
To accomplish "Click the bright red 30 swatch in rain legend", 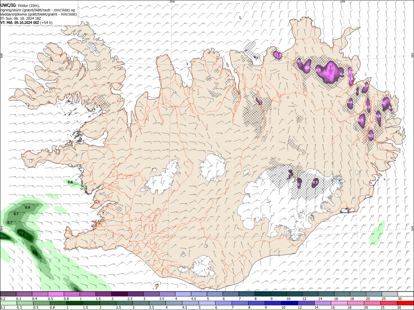I will 405,303.
